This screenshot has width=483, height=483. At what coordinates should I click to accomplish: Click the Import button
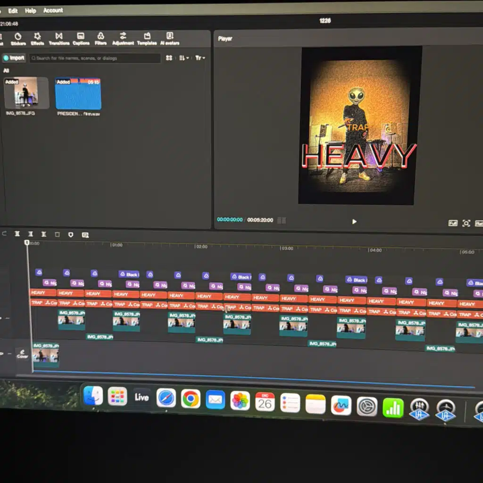point(14,58)
